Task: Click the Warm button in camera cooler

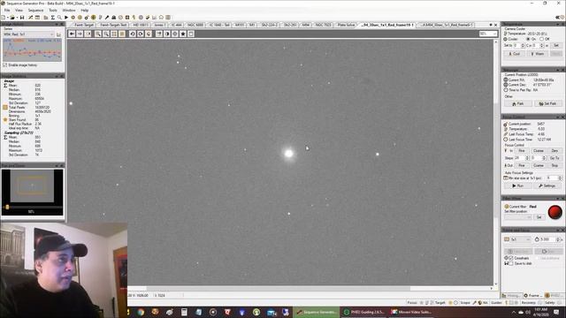Action: 538,54
